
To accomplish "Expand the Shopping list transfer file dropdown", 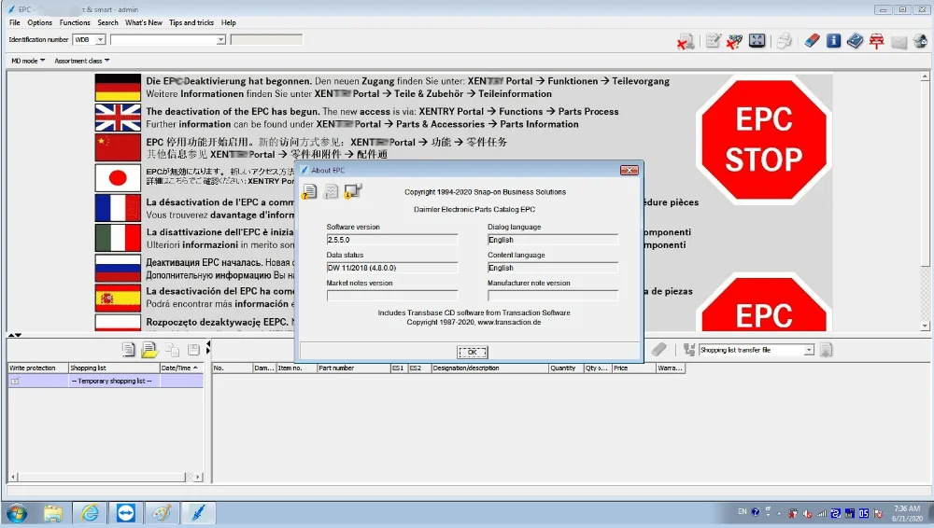I will pos(808,350).
